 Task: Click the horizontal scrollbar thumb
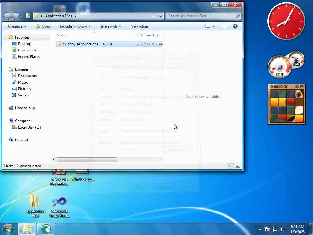point(87,159)
